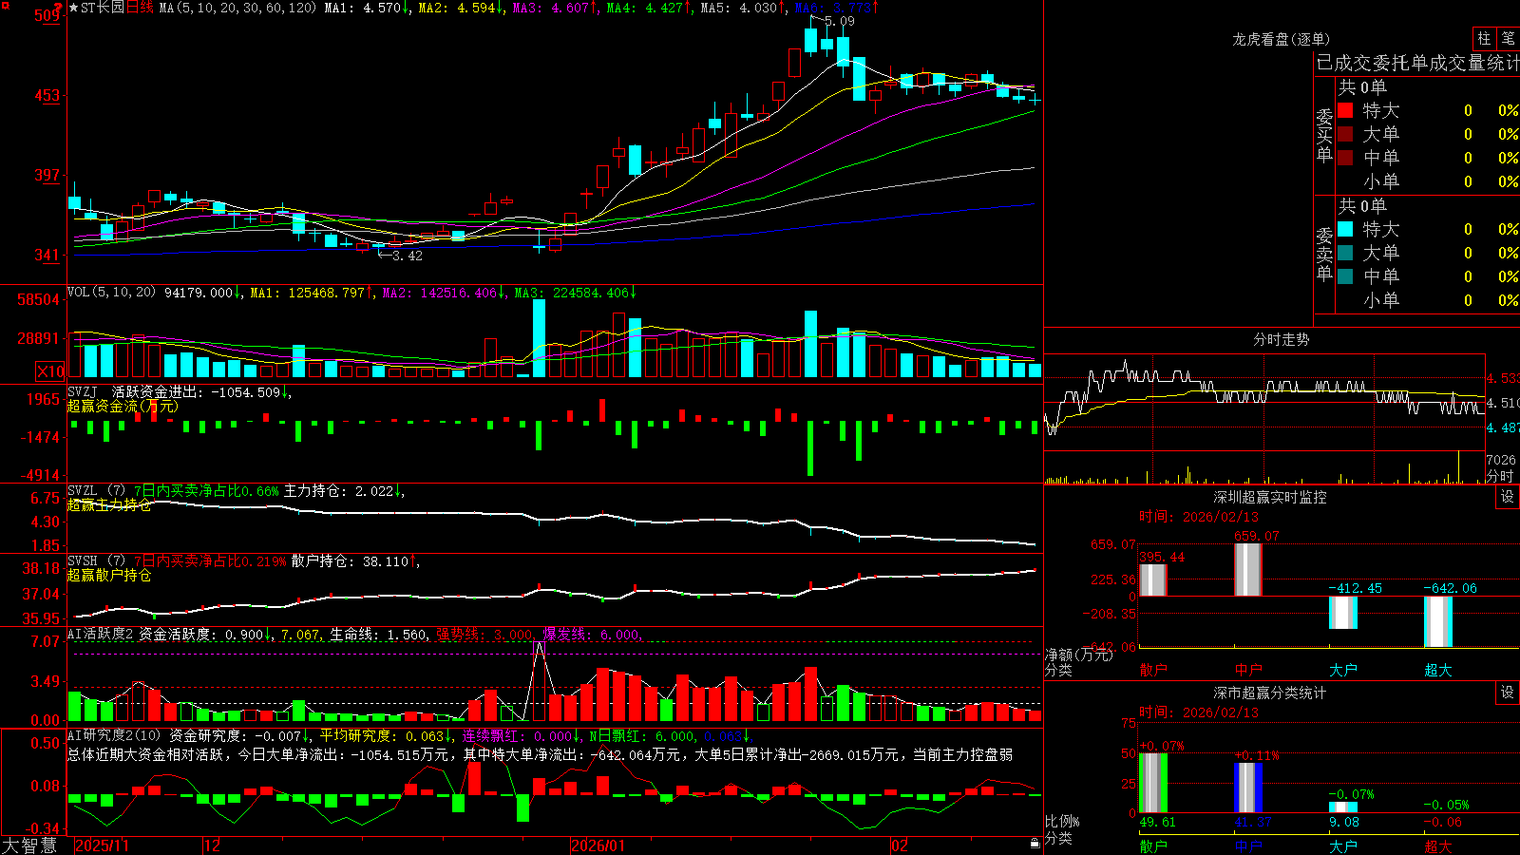Click the 超赢散户持仓 label
The image size is (1520, 855).
[109, 575]
